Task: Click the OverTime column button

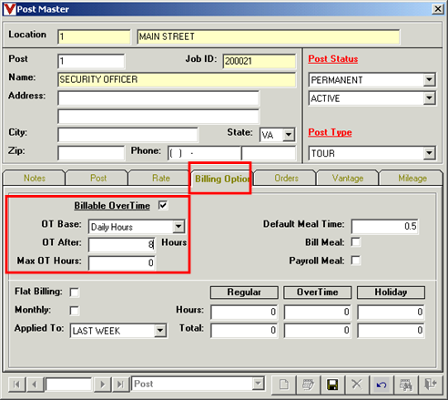Action: [x=318, y=292]
